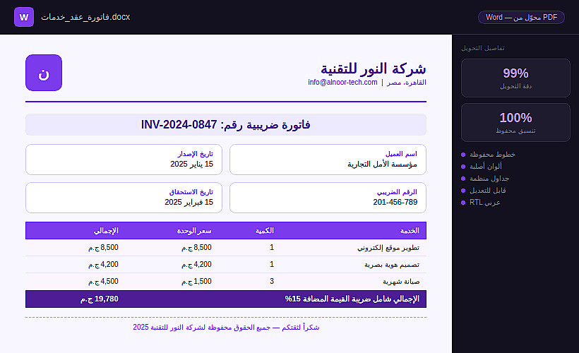The width and height of the screenshot is (579, 353).
Task: Click the bullet beside خطوط محفوظة
Action: tap(463, 155)
